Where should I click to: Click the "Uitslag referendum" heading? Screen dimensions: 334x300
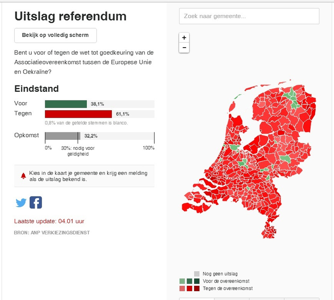click(x=71, y=16)
